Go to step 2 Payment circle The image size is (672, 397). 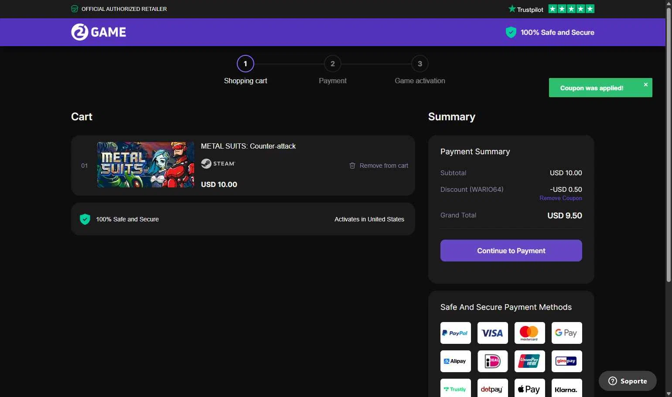(x=333, y=64)
